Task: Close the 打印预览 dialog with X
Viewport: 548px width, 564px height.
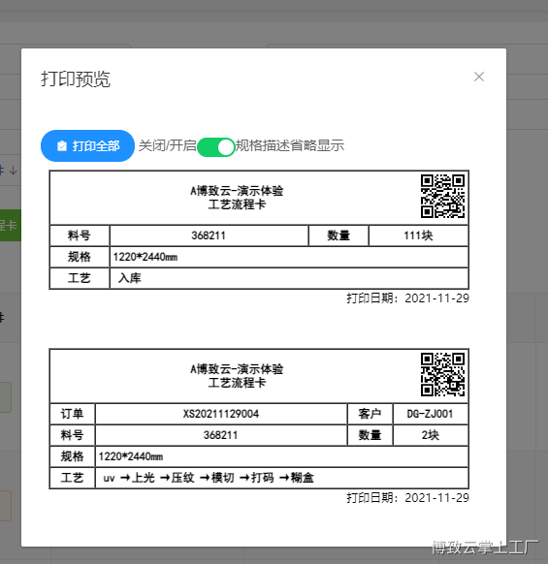Action: [478, 77]
